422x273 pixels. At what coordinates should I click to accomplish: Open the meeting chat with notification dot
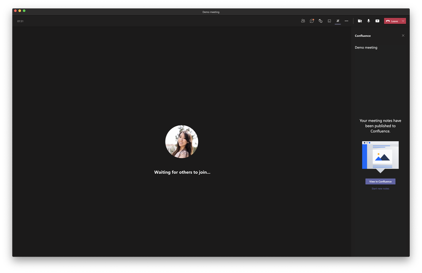(312, 21)
